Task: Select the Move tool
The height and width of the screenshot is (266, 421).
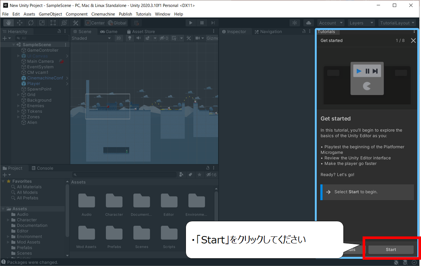Action: pos(20,23)
